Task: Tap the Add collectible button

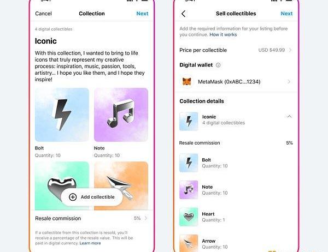Action: (92, 197)
